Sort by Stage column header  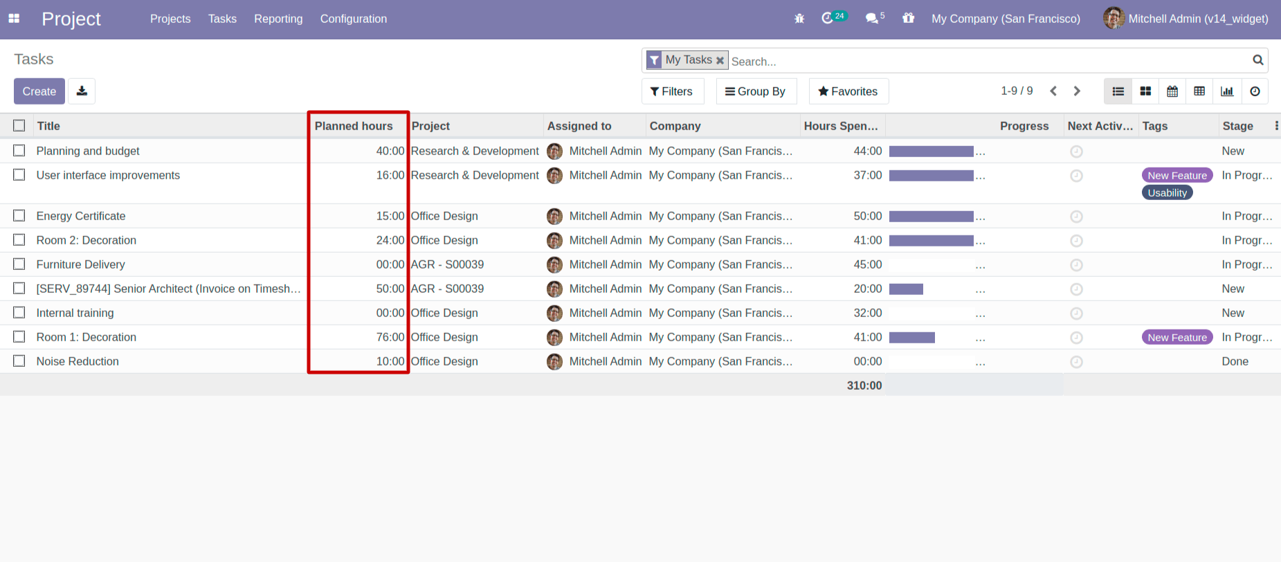[1237, 126]
